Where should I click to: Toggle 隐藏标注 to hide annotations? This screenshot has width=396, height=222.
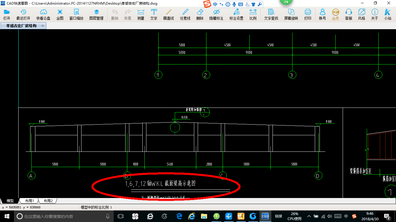click(216, 14)
